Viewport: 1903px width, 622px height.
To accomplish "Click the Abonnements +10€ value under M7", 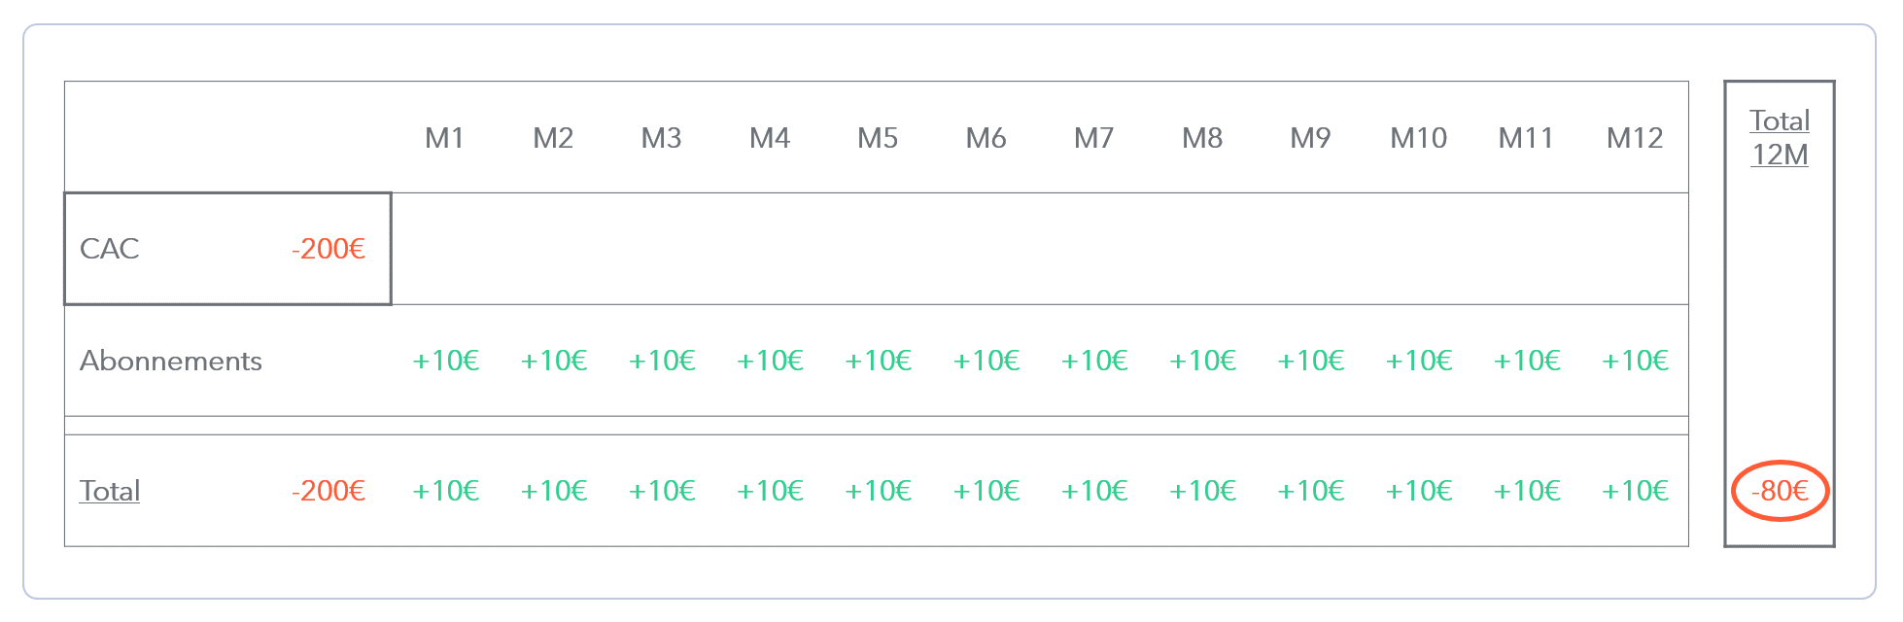I will 1094,361.
